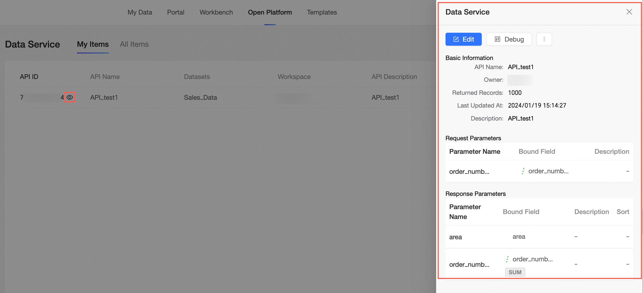The image size is (643, 293).
Task: Select the My Items tab
Action: coord(93,44)
